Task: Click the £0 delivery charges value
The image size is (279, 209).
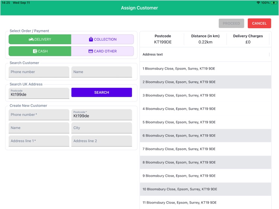Action: click(x=248, y=42)
